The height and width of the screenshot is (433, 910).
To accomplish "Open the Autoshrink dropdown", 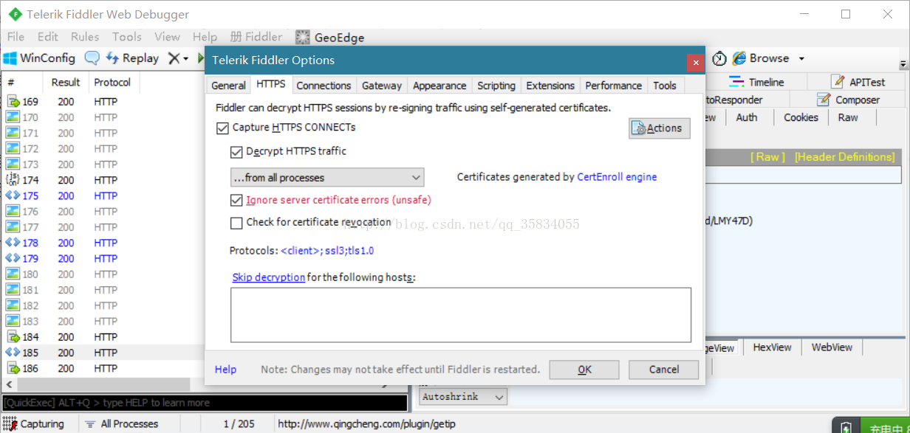I will tap(463, 397).
